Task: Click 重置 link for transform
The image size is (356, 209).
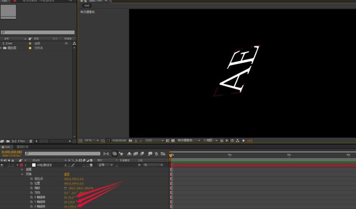Action: click(67, 174)
